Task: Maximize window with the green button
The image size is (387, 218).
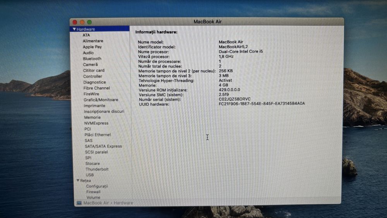Action: [x=90, y=22]
